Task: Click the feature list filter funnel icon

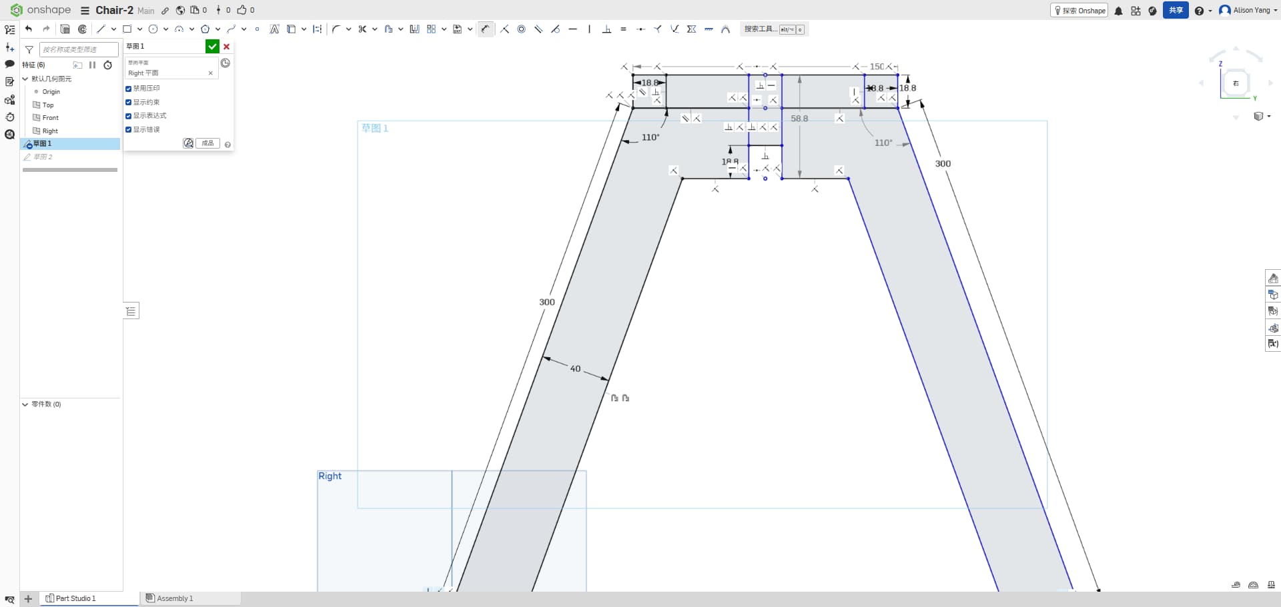Action: [x=29, y=49]
